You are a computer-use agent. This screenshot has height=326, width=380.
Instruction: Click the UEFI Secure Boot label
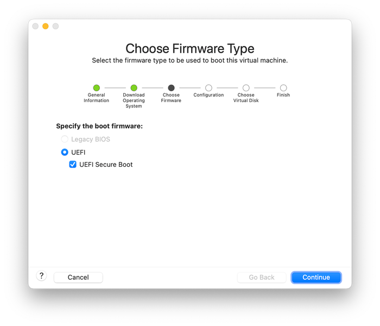coord(106,165)
